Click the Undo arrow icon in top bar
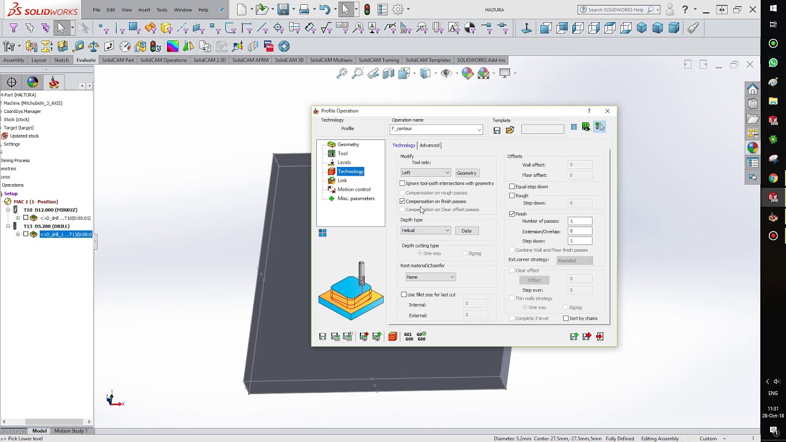The height and width of the screenshot is (442, 786). tap(324, 9)
